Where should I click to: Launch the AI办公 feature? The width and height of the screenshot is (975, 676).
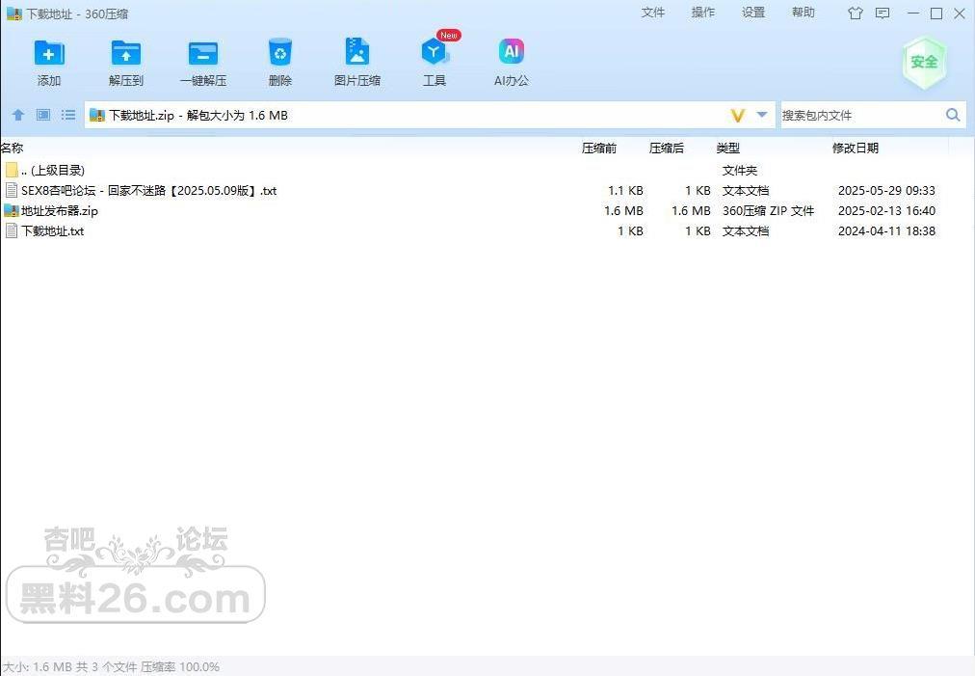coord(512,54)
